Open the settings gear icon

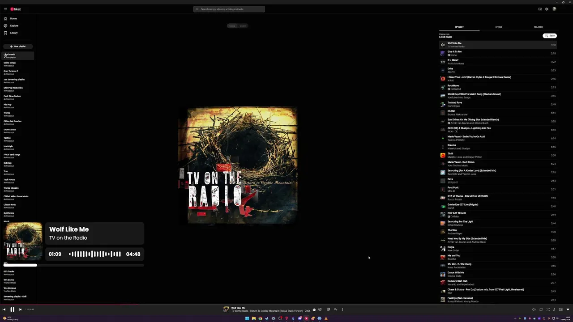tap(547, 9)
